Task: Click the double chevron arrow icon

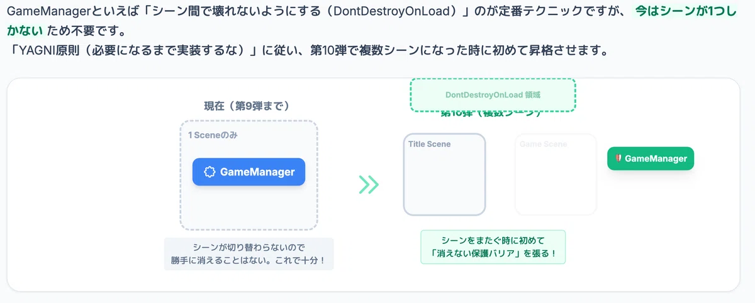Action: point(369,184)
